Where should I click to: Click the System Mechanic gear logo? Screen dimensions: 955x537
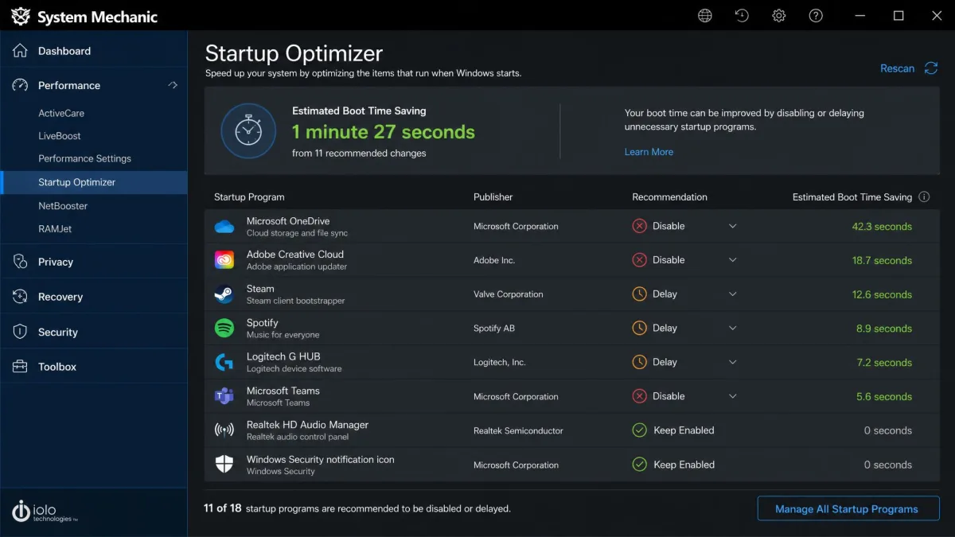20,16
